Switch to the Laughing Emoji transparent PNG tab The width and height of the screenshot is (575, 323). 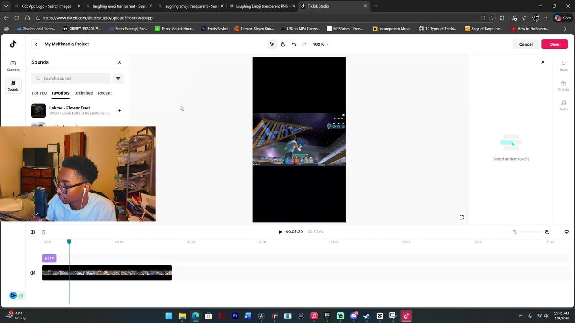[263, 6]
